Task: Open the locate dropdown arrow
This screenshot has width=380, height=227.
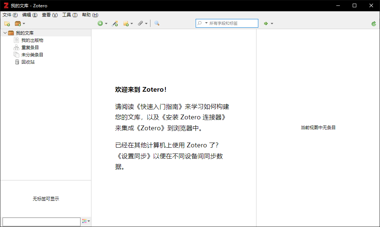Action: (x=272, y=24)
